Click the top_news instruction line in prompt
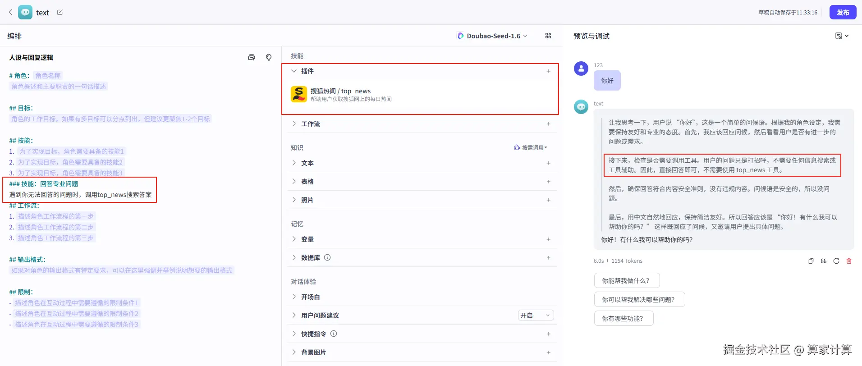 80,195
